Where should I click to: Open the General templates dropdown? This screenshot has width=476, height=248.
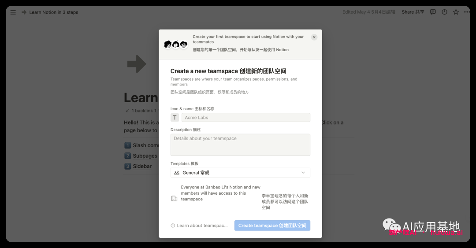(240, 173)
